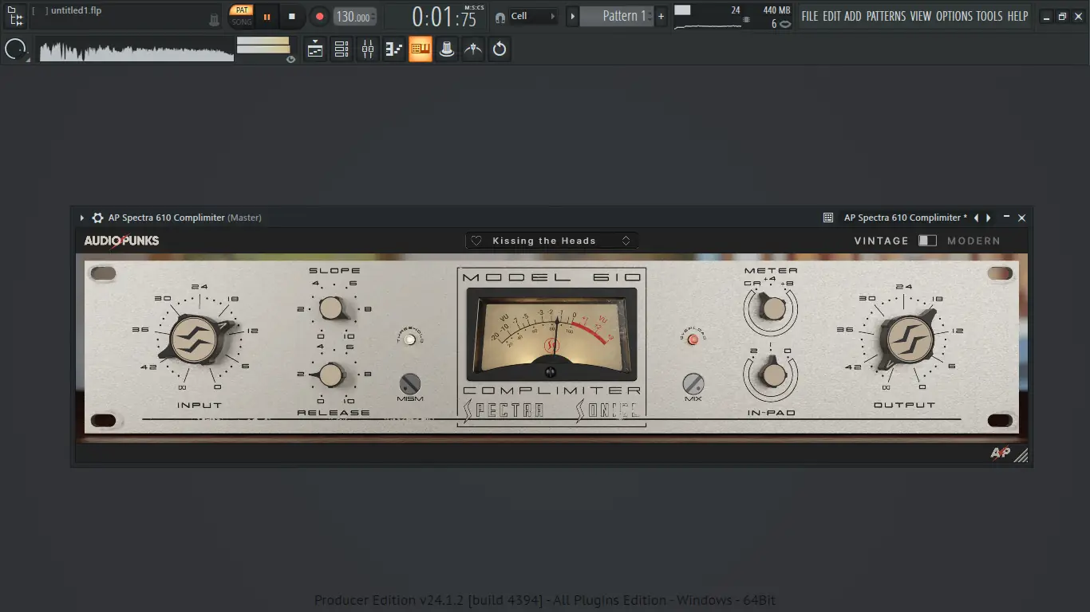The height and width of the screenshot is (612, 1090).
Task: Select next preset with right arrow
Action: click(989, 218)
